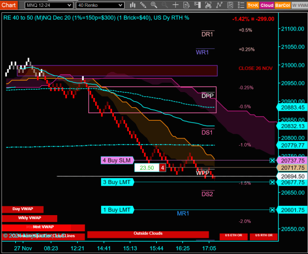This screenshot has height=254, width=308.
Task: Click the greyed zoom out magnifier
Action: (x=165, y=5)
